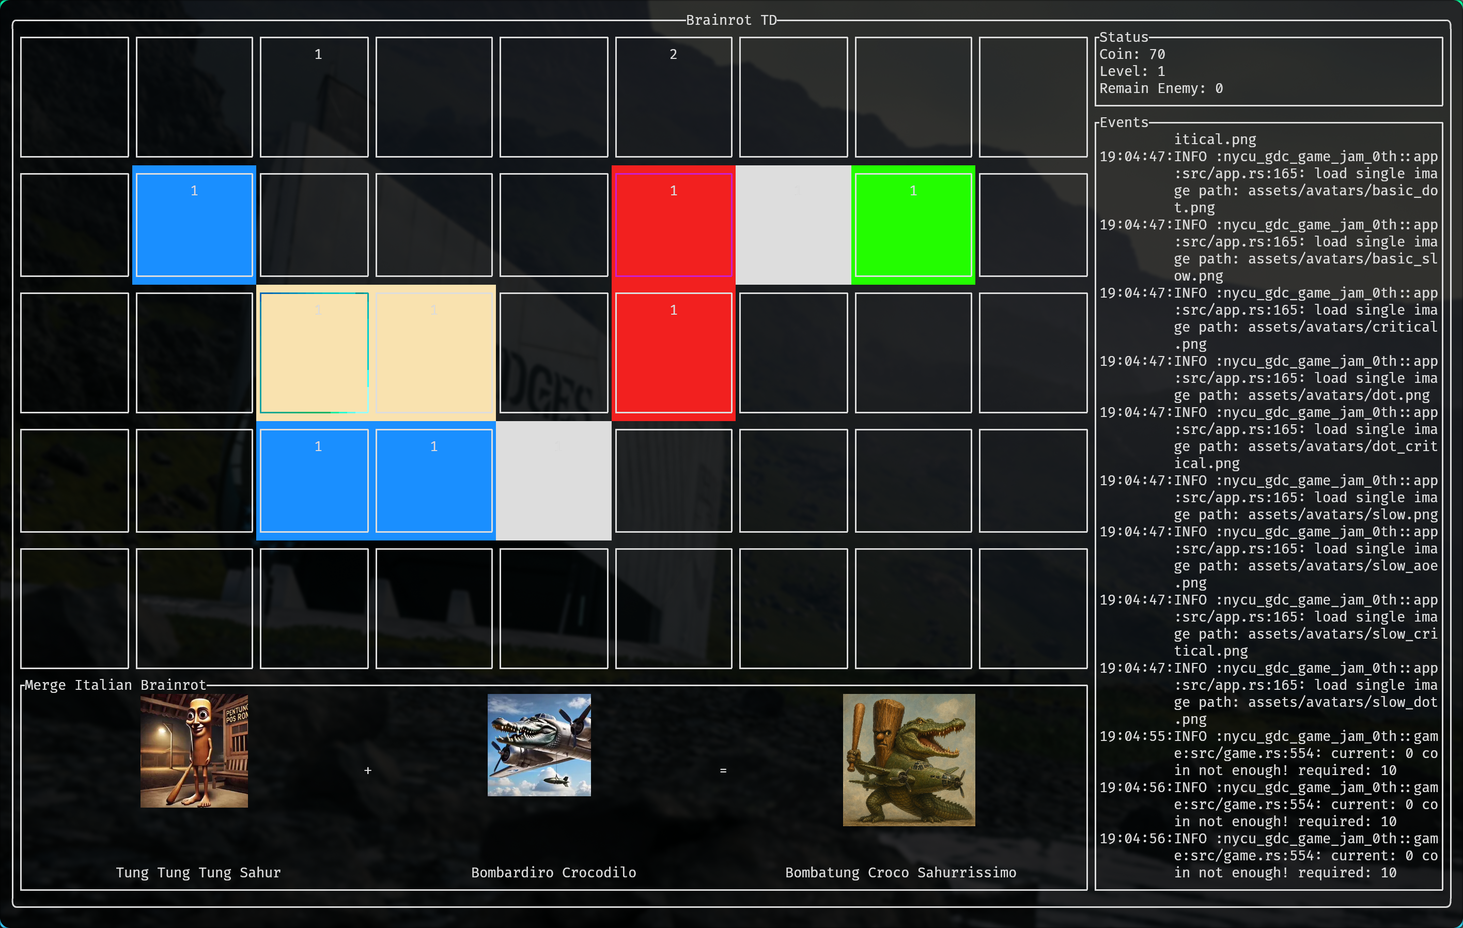Image resolution: width=1463 pixels, height=928 pixels.
Task: Click the red tile below the purple-bordered red tile
Action: 673,353
